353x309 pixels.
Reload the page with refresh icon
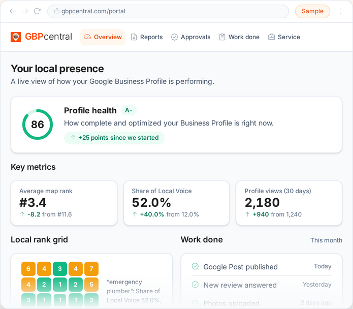(37, 11)
